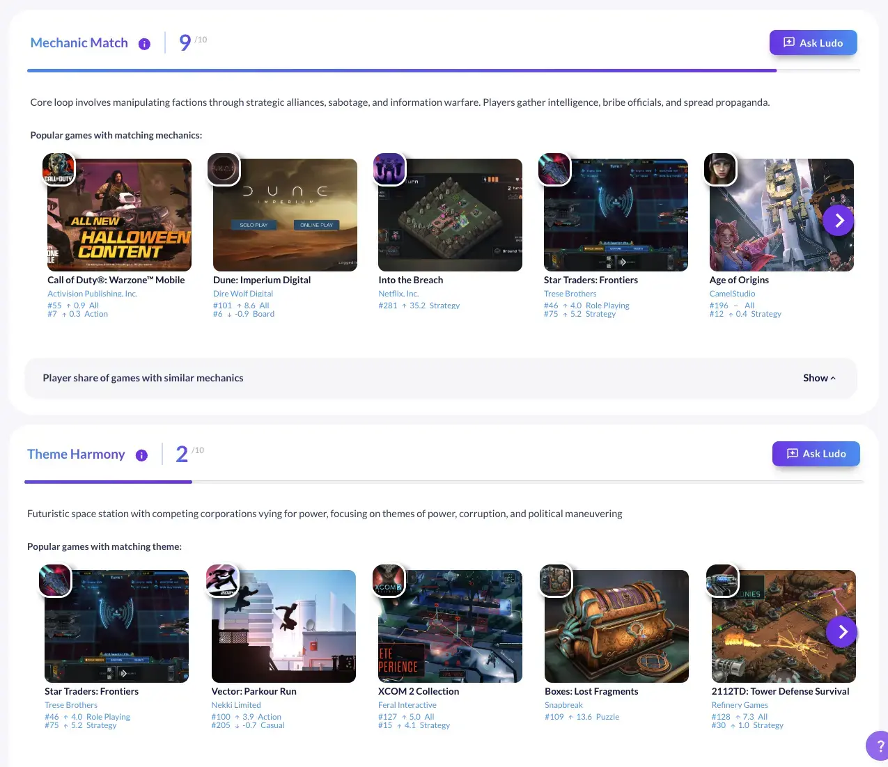Viewport: 888px width, 767px height.
Task: Click Boxes: Lost Fragments app icon
Action: pos(556,580)
